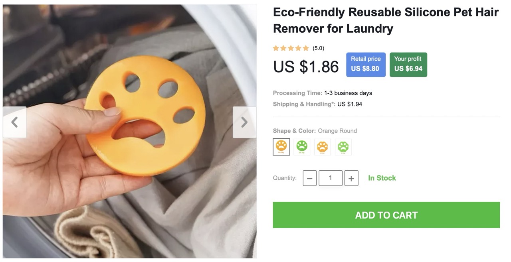
Task: Focus the quantity input field
Action: coord(330,178)
